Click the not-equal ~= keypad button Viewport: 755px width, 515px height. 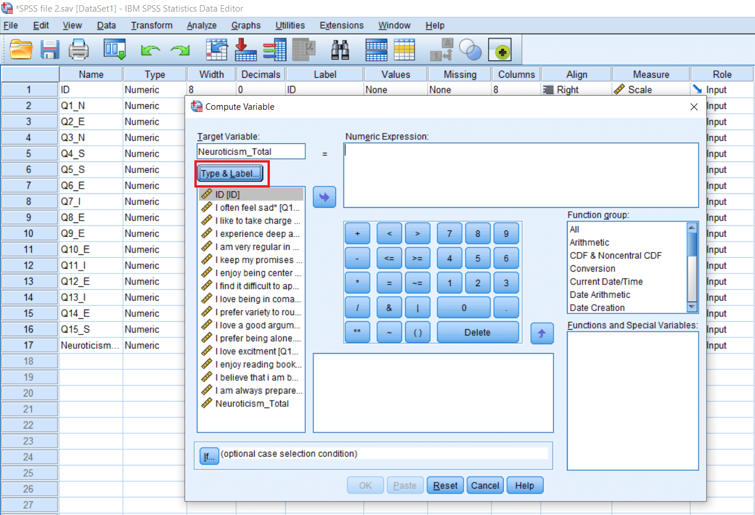point(417,283)
